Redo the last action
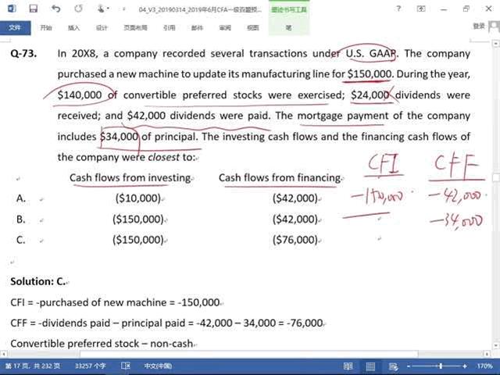 78,9
